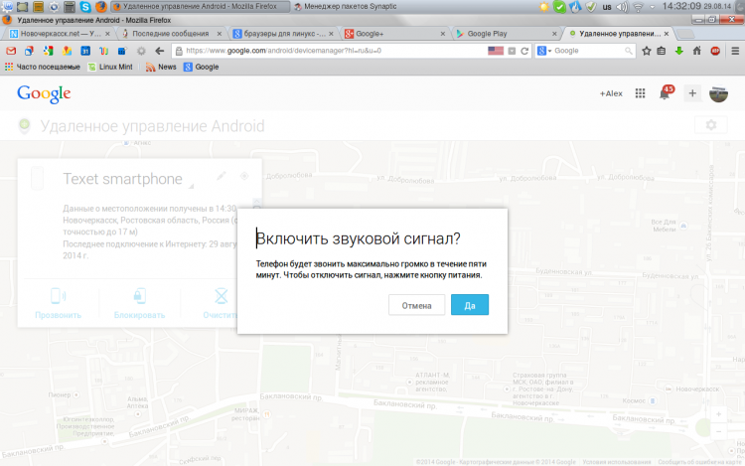The width and height of the screenshot is (745, 466).
Task: Open the Linux Mint menu icon
Action: point(7,6)
